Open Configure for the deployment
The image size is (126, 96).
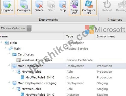pyautogui.click(x=24, y=7)
